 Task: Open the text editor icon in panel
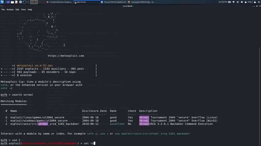16,2
